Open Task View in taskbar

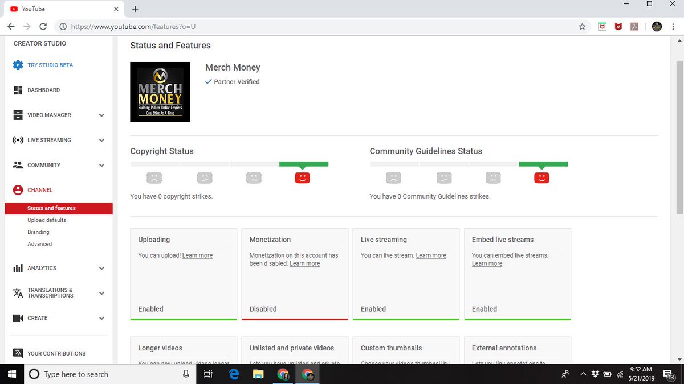[208, 374]
